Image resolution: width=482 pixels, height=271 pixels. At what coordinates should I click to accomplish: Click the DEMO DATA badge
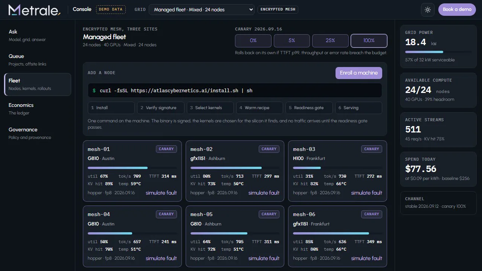[111, 9]
